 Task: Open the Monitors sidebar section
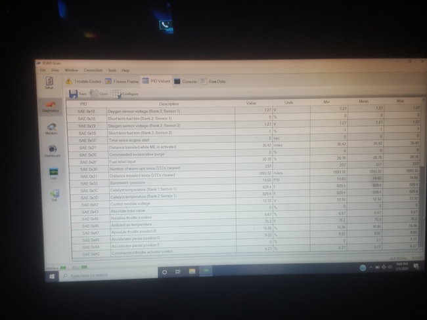click(51, 129)
